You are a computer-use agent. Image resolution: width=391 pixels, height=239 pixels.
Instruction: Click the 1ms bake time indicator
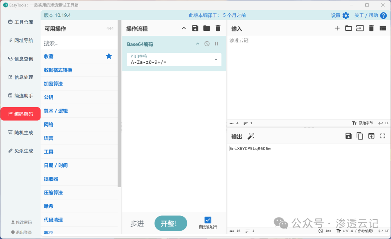[325, 231]
